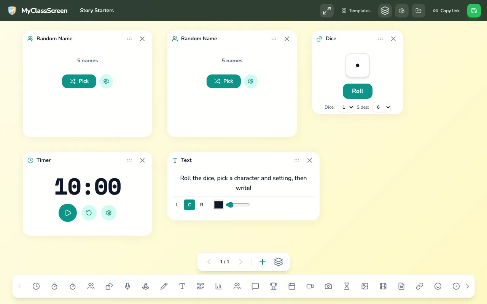Select the smiley face icon
This screenshot has width=487, height=304.
point(438,286)
